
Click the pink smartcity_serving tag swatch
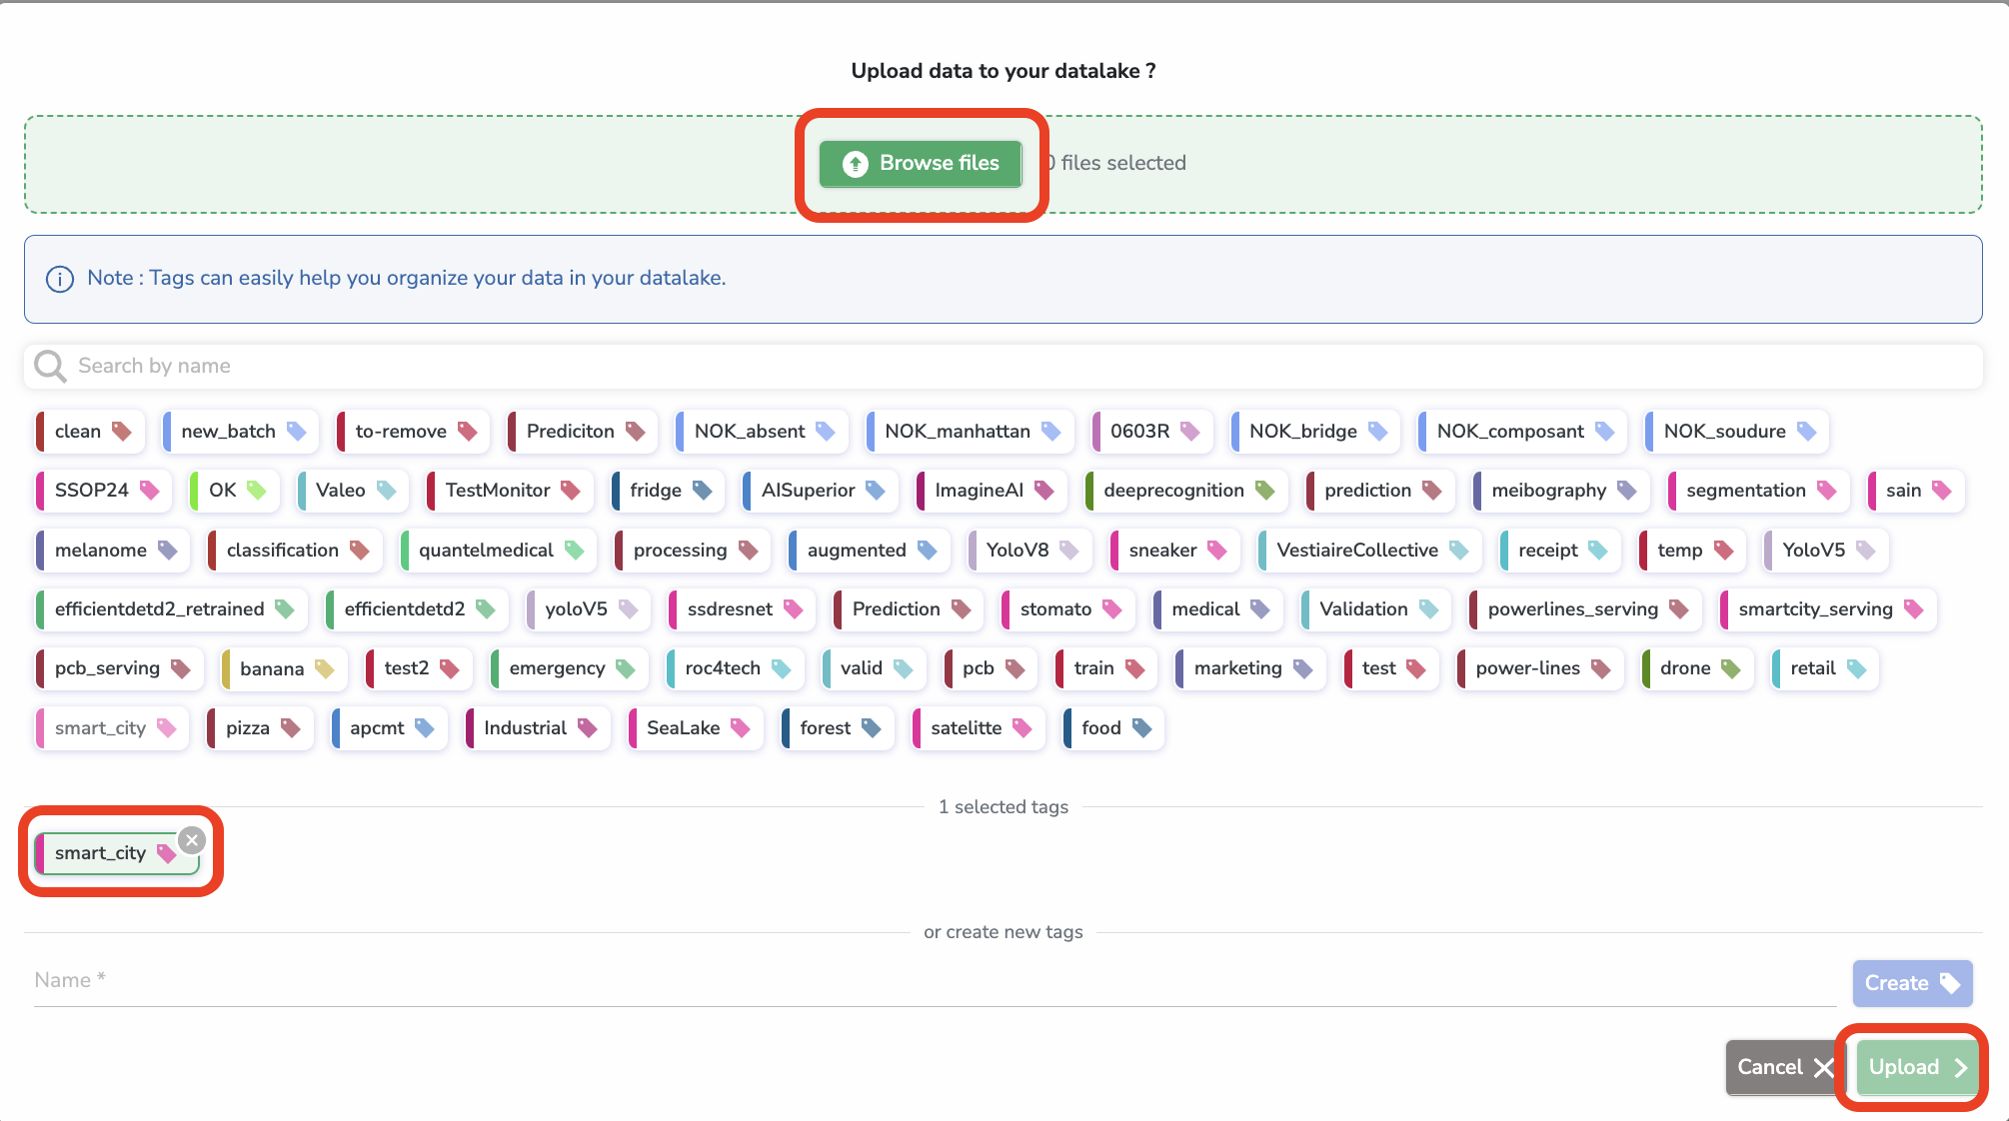[x=1915, y=608]
